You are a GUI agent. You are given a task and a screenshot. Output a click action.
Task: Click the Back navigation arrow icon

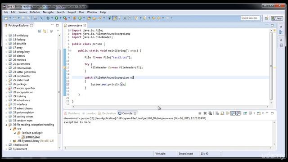tap(159, 18)
